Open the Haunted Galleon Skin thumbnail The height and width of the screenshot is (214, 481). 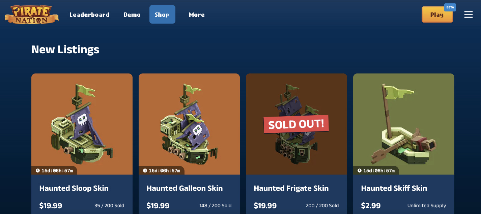point(189,124)
